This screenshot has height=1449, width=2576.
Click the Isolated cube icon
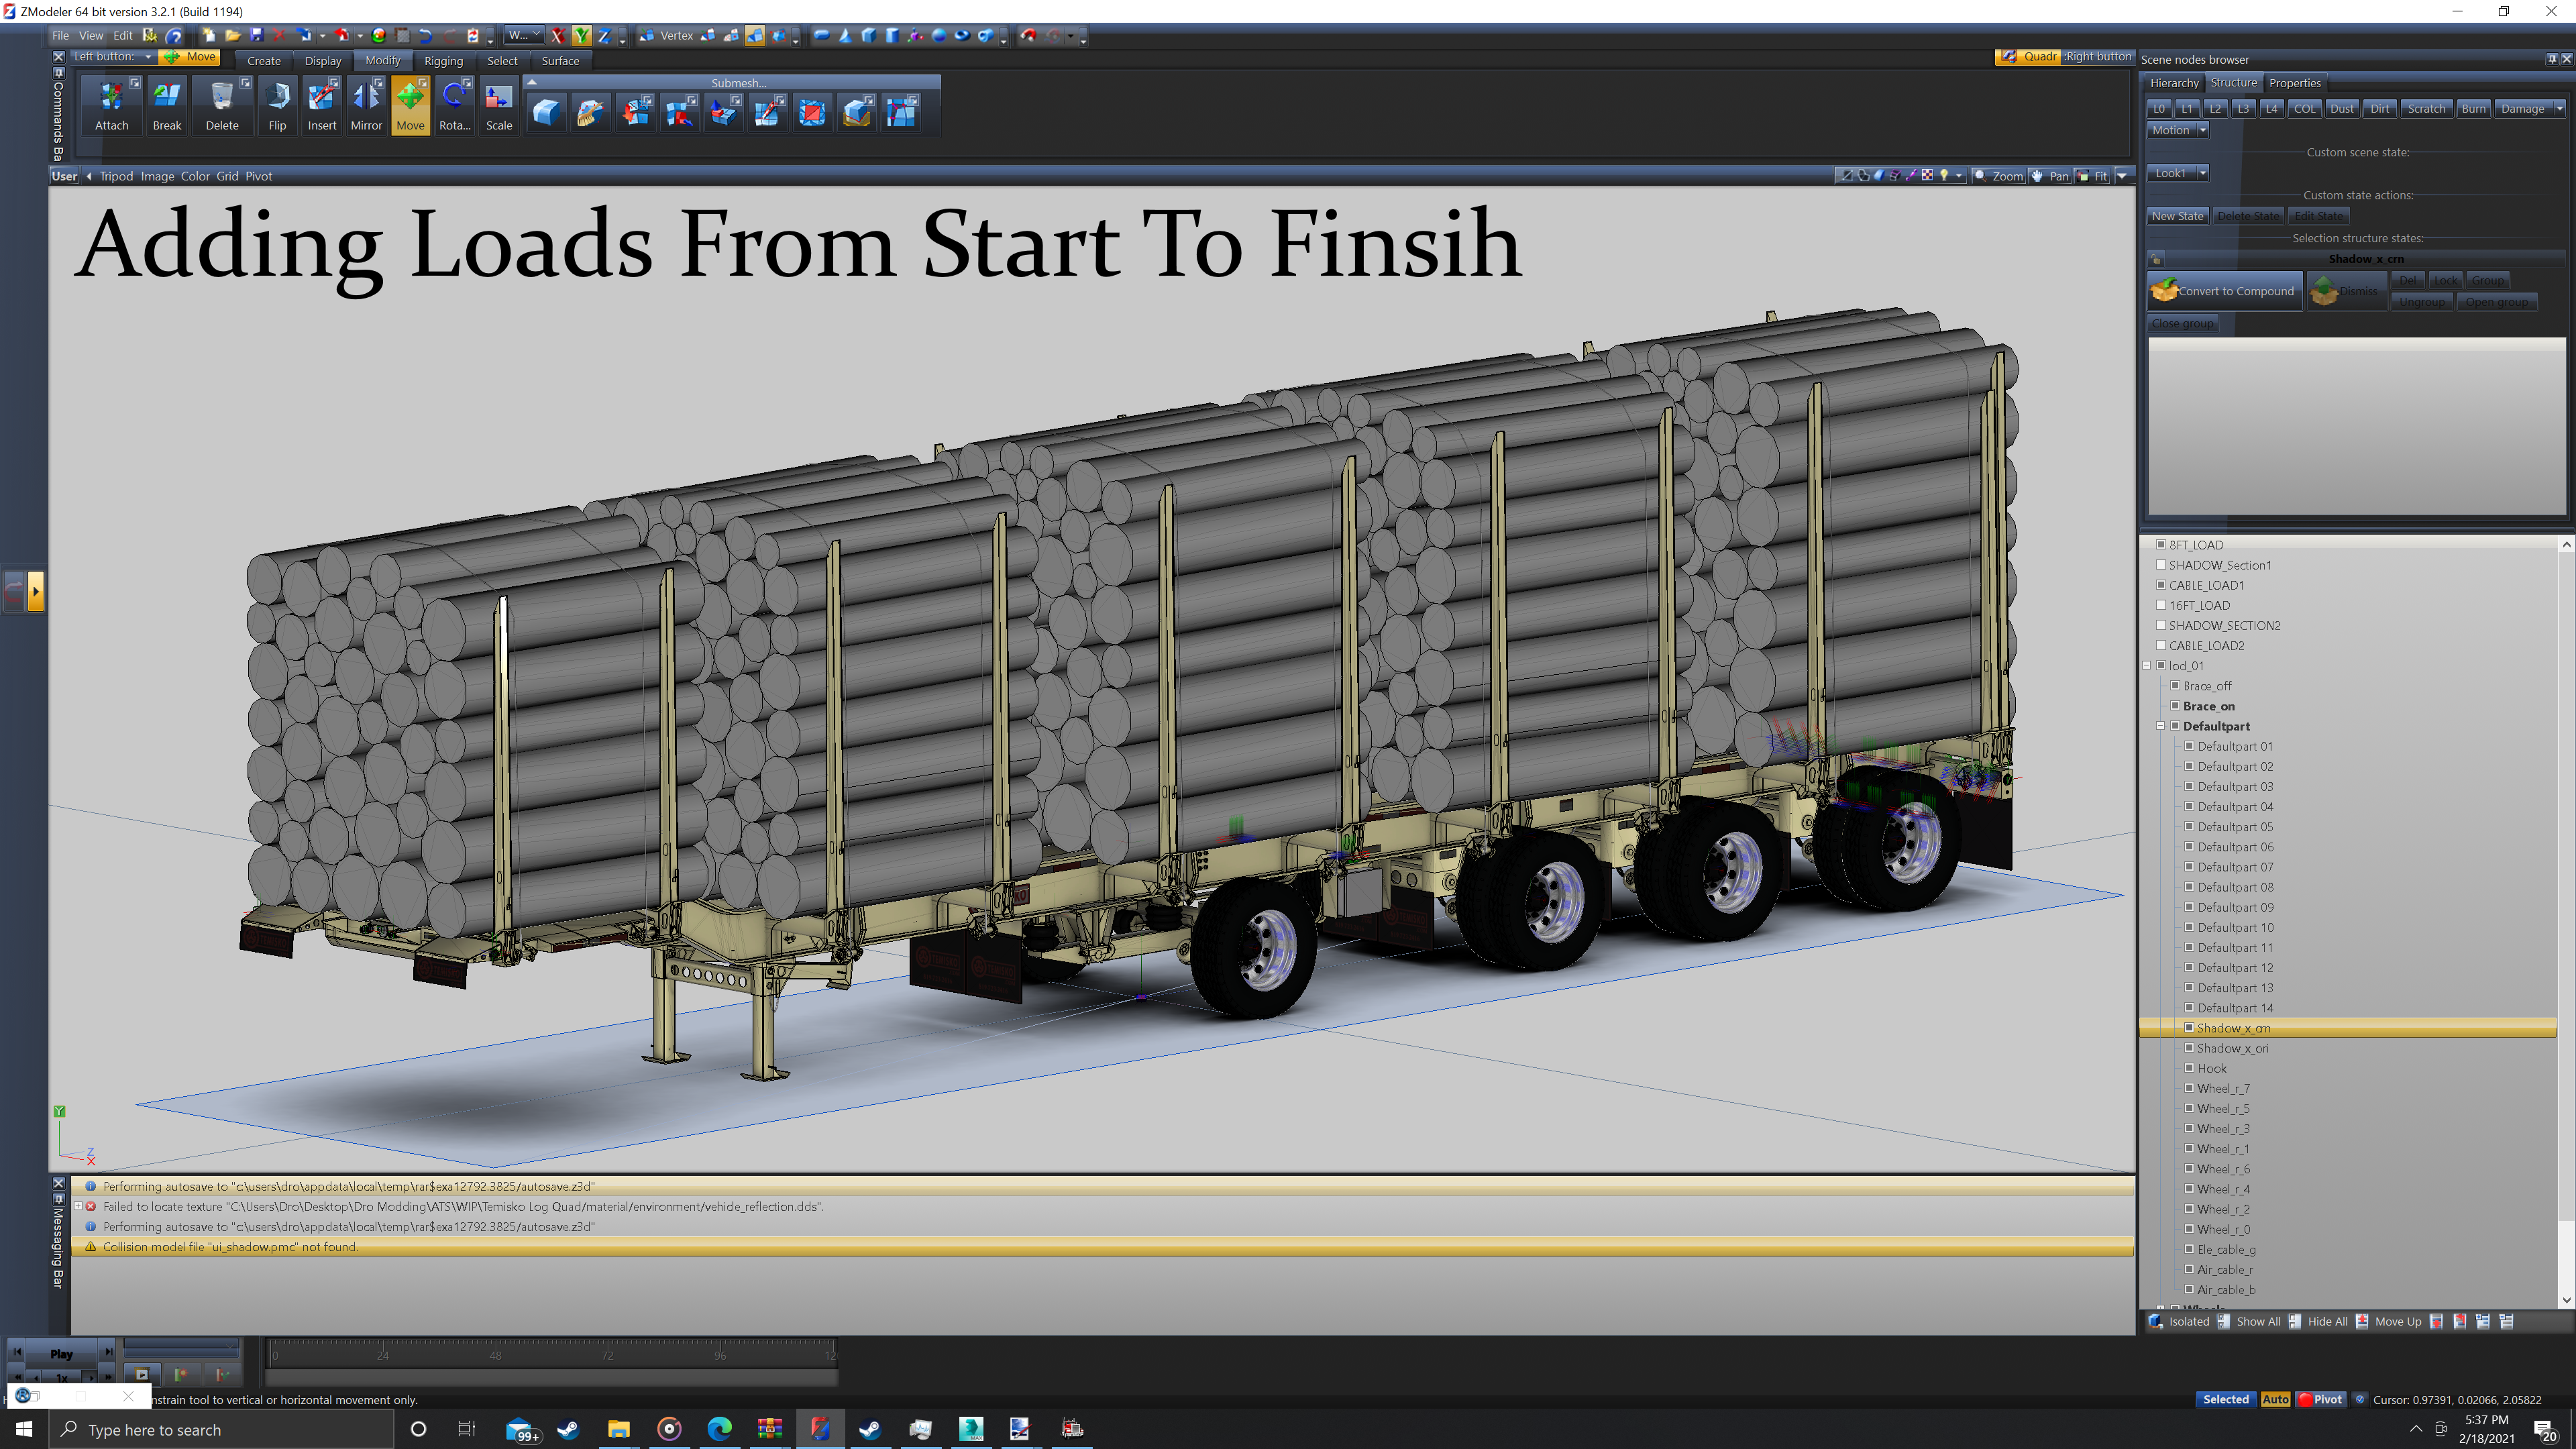pos(2156,1321)
